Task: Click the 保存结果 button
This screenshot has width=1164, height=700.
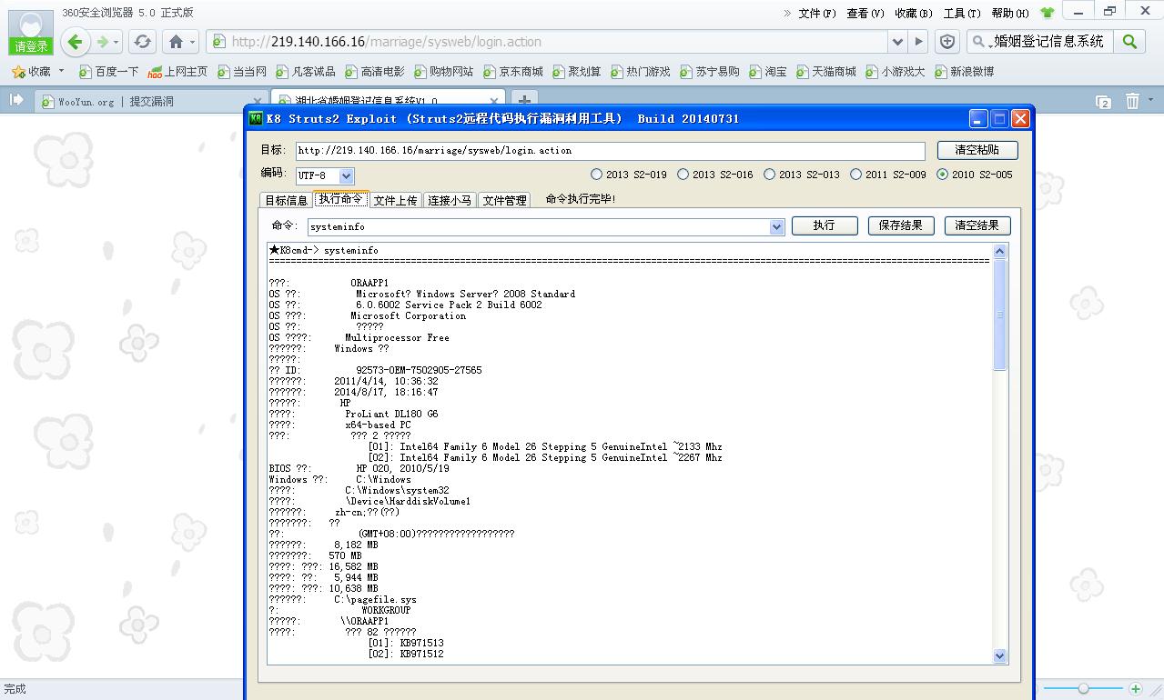Action: [900, 225]
